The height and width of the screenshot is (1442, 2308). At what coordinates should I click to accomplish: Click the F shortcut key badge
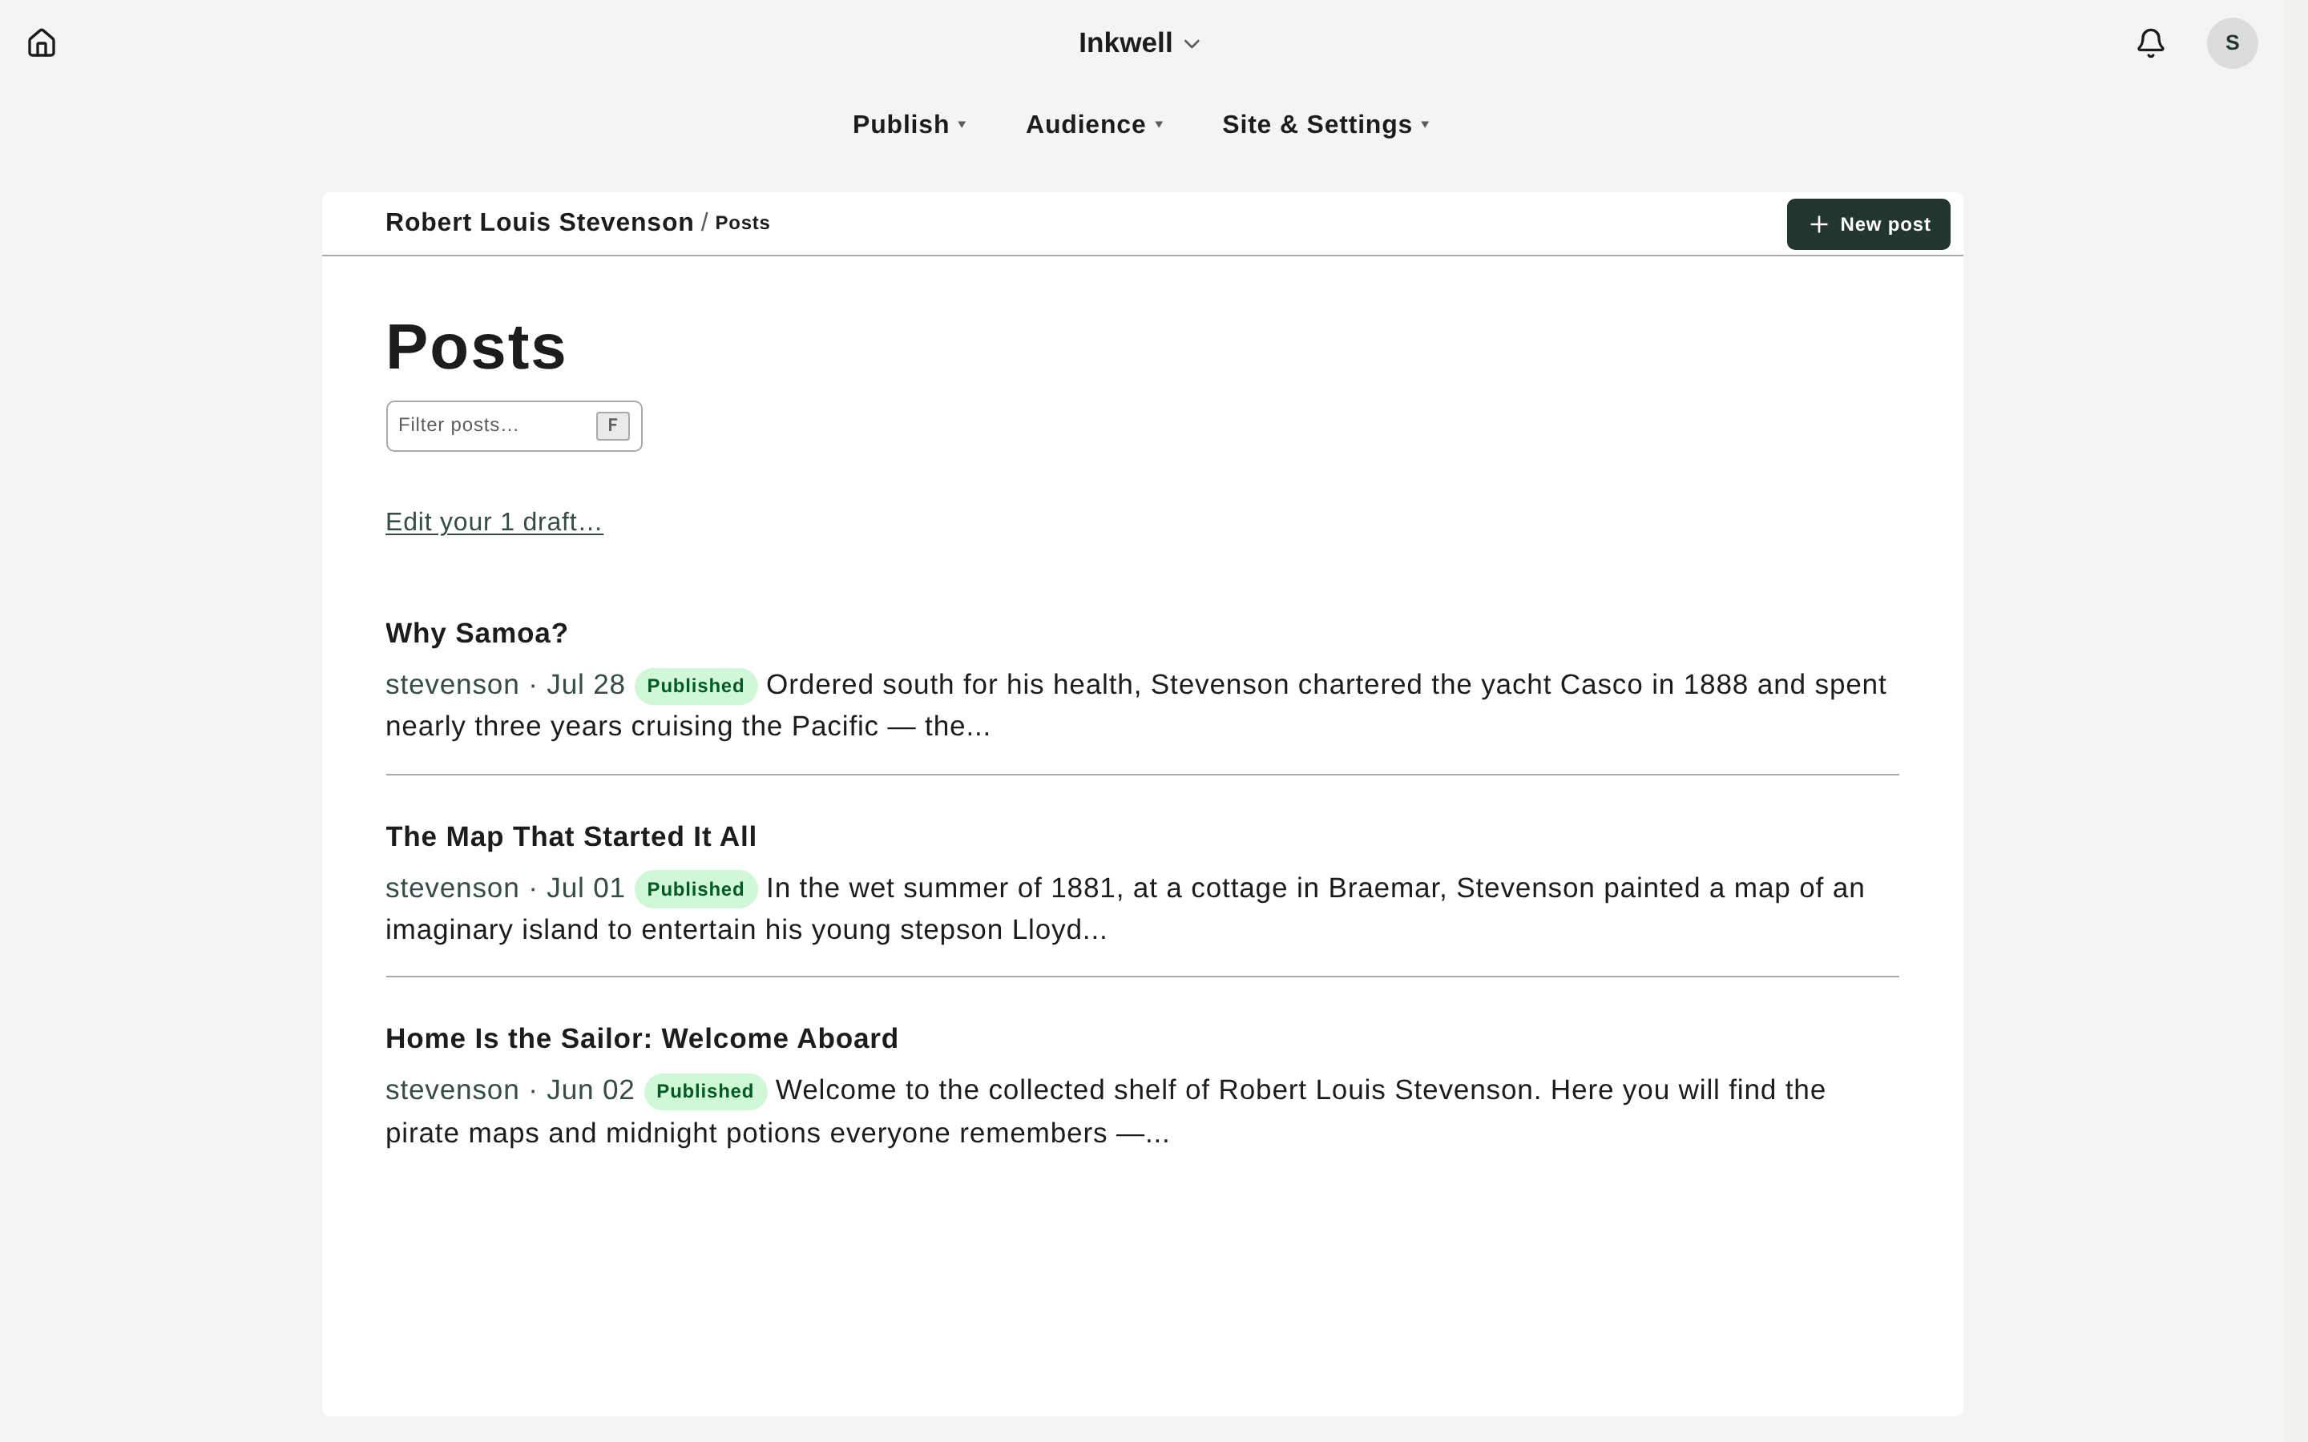pos(612,425)
